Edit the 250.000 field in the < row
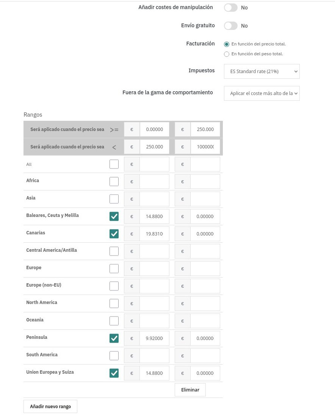The width and height of the screenshot is (335, 418). coord(155,147)
